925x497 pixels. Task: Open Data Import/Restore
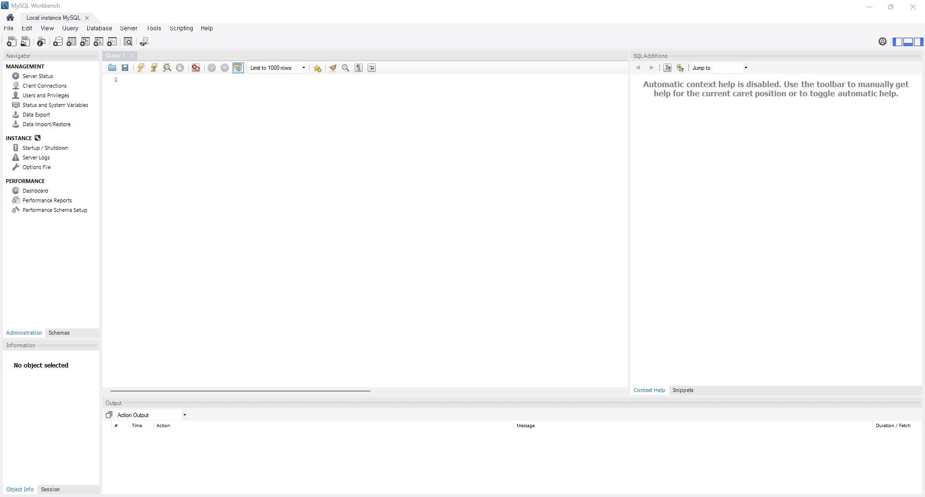46,124
